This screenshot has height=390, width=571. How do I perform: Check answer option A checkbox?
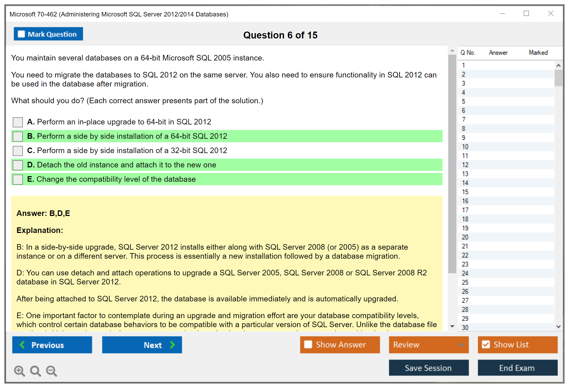pos(18,122)
